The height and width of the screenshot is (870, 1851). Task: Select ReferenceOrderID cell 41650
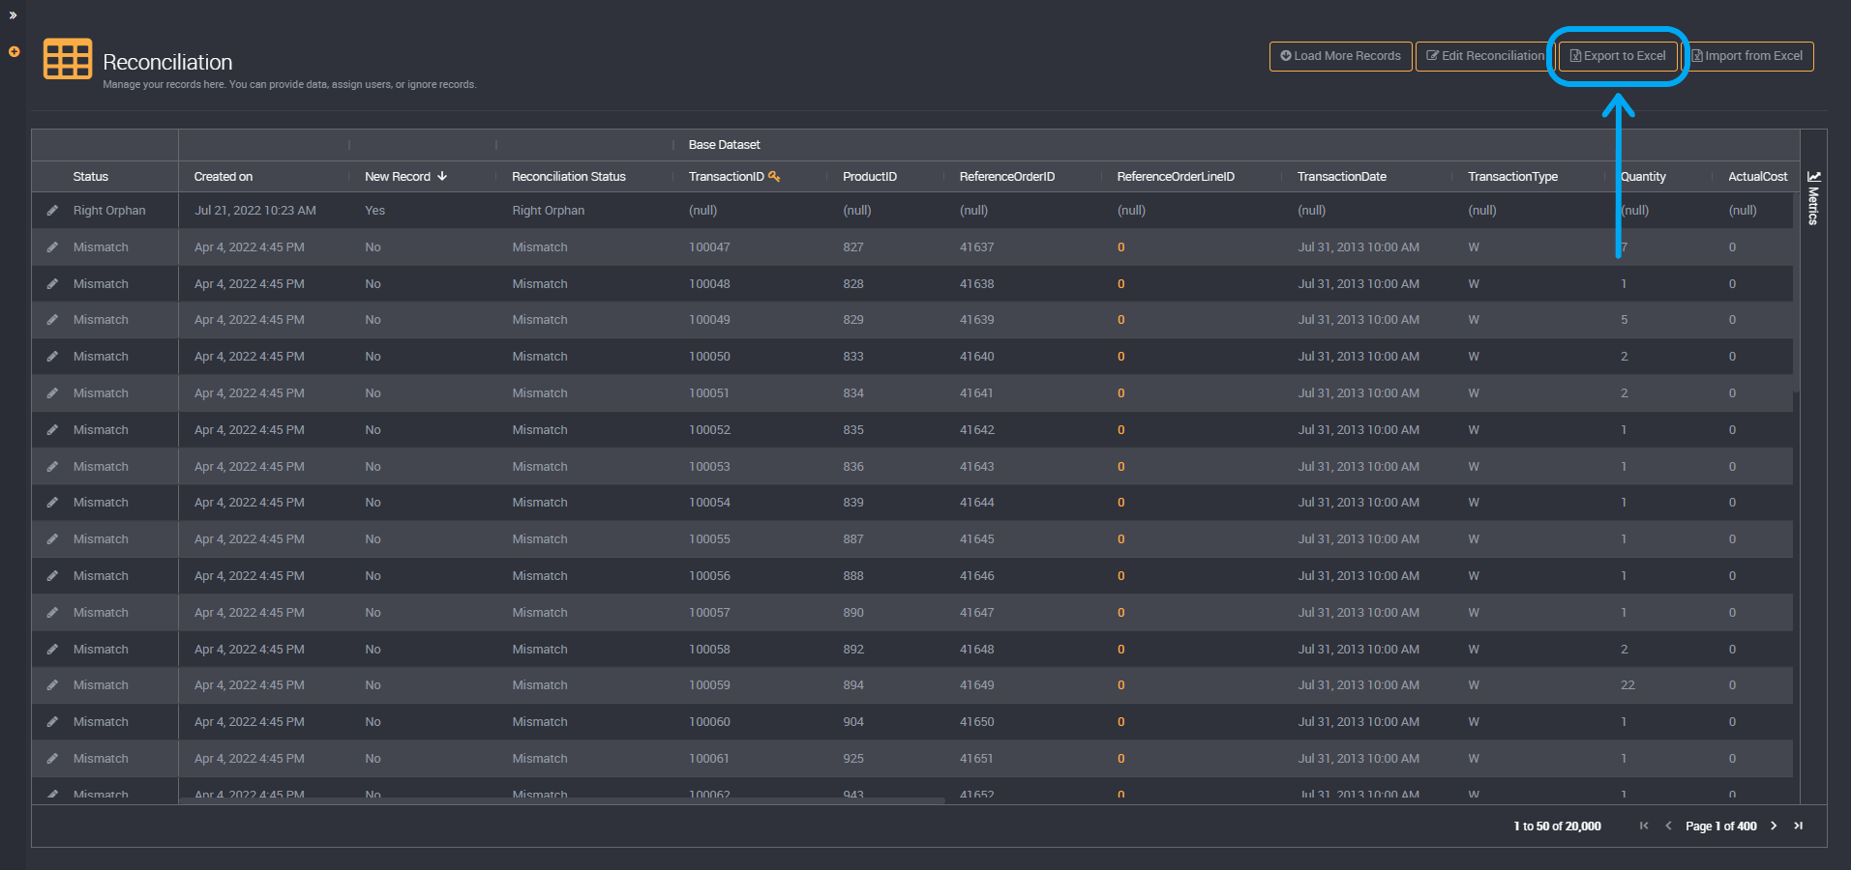coord(976,722)
